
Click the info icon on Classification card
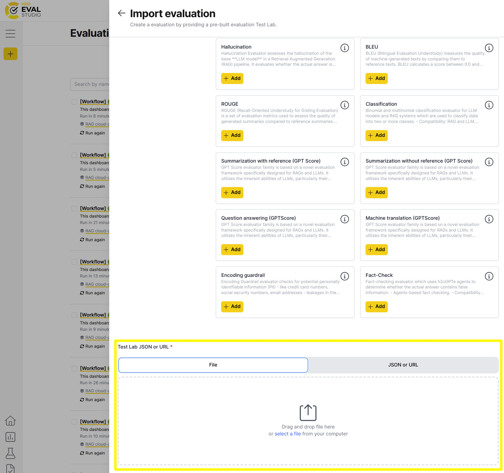(489, 105)
